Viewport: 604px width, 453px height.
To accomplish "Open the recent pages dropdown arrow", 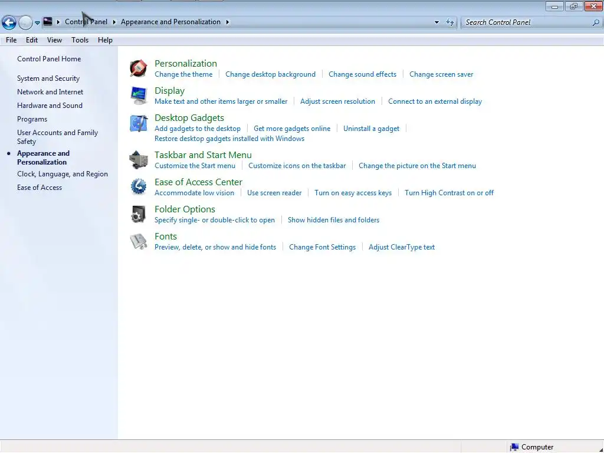I will (37, 23).
